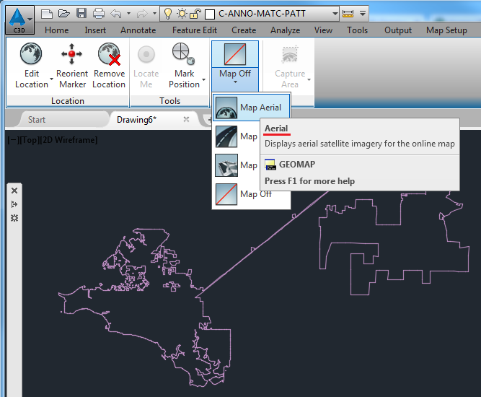Click the GEOMAP command icon in tooltip
Viewport: 481px width, 397px height.
pos(270,165)
